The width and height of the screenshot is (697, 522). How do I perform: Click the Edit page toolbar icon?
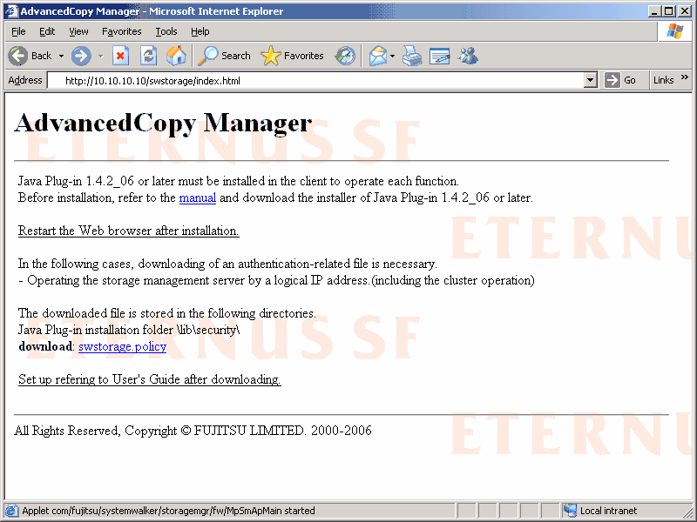(x=440, y=56)
